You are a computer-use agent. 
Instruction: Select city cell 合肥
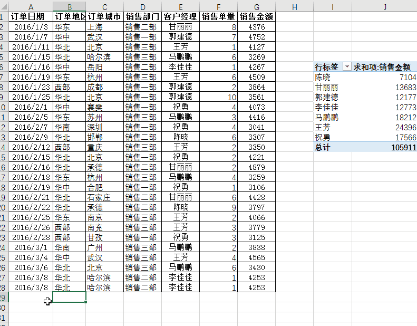(x=105, y=187)
